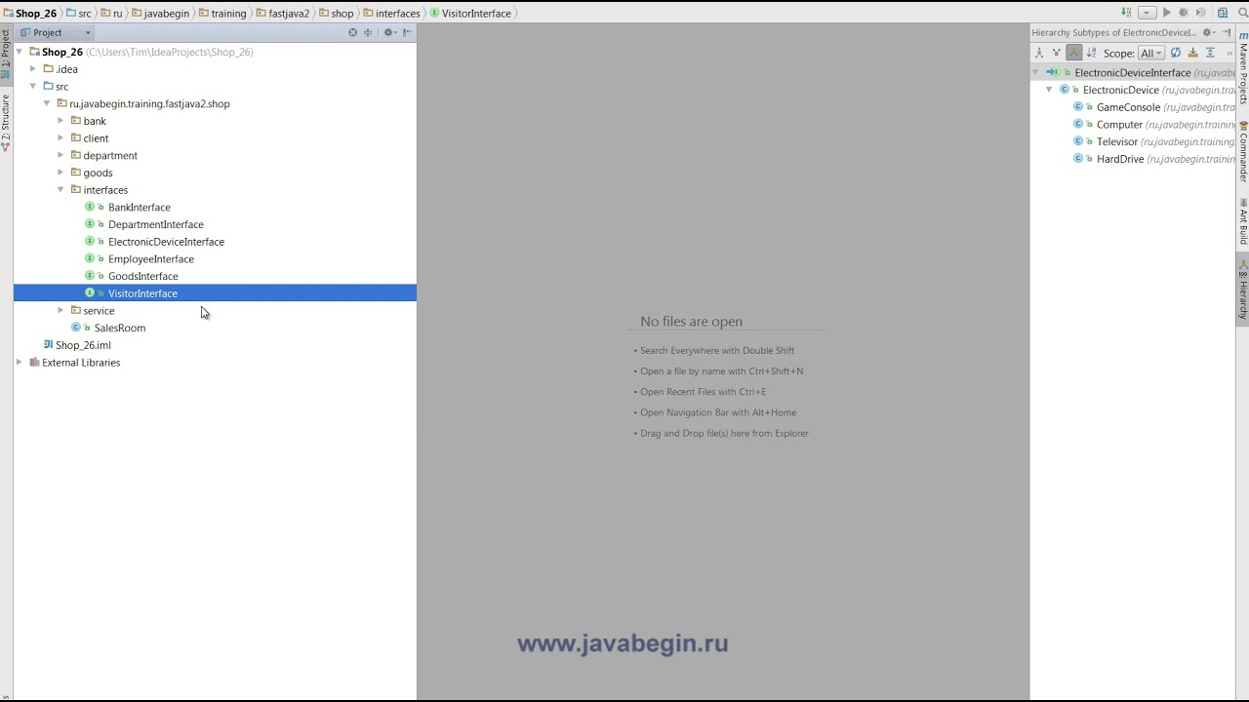
Task: Select Class Hierarchy view icon
Action: click(x=1039, y=53)
